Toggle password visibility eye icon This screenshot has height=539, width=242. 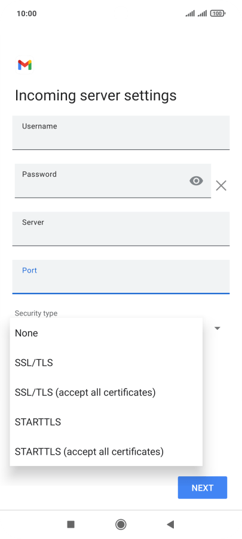coord(196,181)
